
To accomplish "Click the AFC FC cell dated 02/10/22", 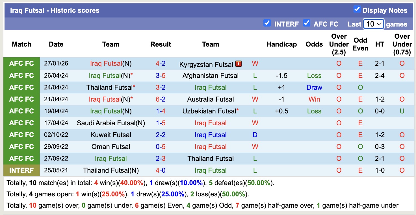I will [x=21, y=135].
